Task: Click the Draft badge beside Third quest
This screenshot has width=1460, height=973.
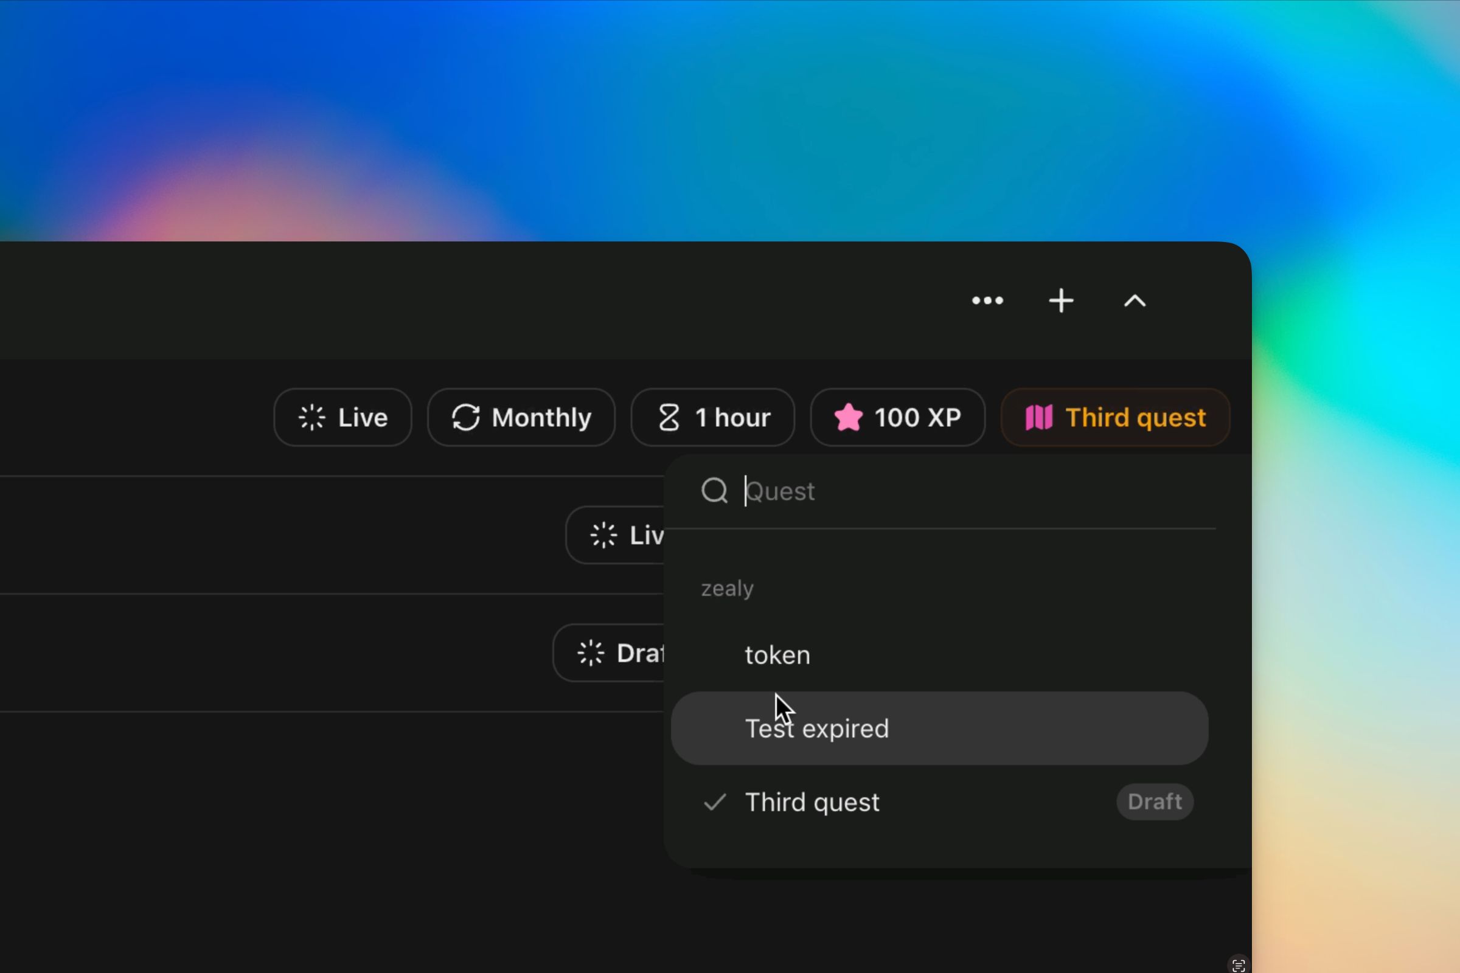Action: pos(1155,802)
